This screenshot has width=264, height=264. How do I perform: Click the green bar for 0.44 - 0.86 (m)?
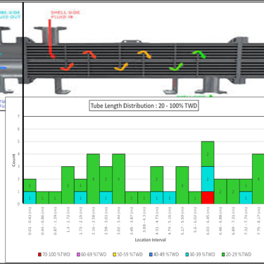(42, 198)
